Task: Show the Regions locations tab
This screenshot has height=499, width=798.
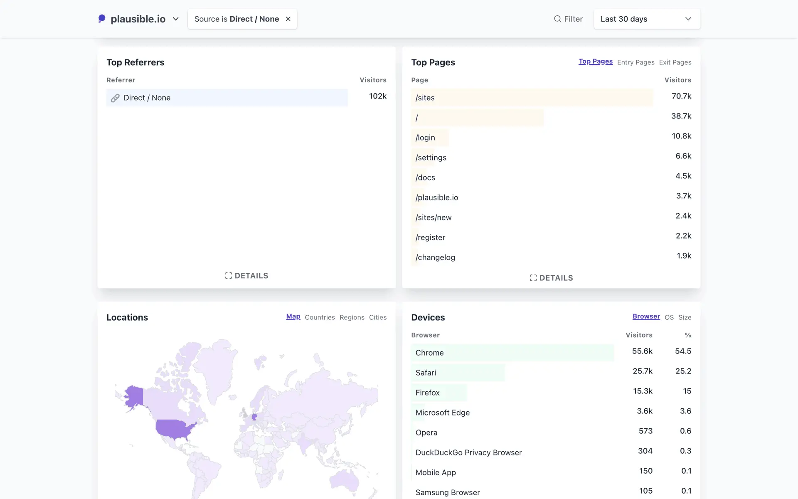Action: click(x=352, y=317)
